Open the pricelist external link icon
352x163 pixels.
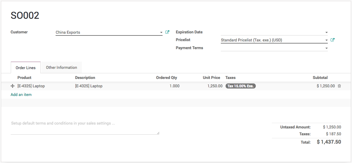[333, 40]
